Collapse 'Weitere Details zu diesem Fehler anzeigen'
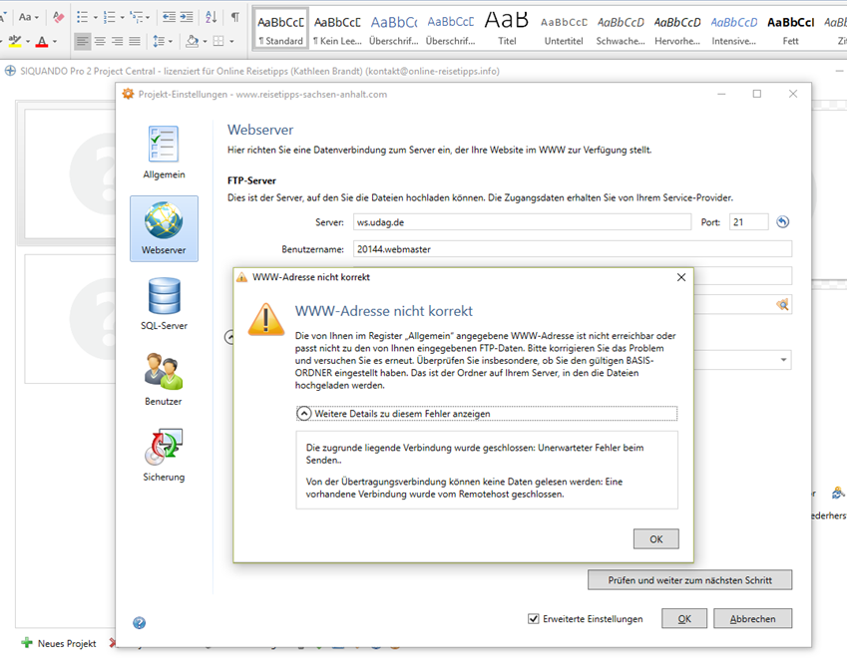The width and height of the screenshot is (847, 667). (x=304, y=414)
